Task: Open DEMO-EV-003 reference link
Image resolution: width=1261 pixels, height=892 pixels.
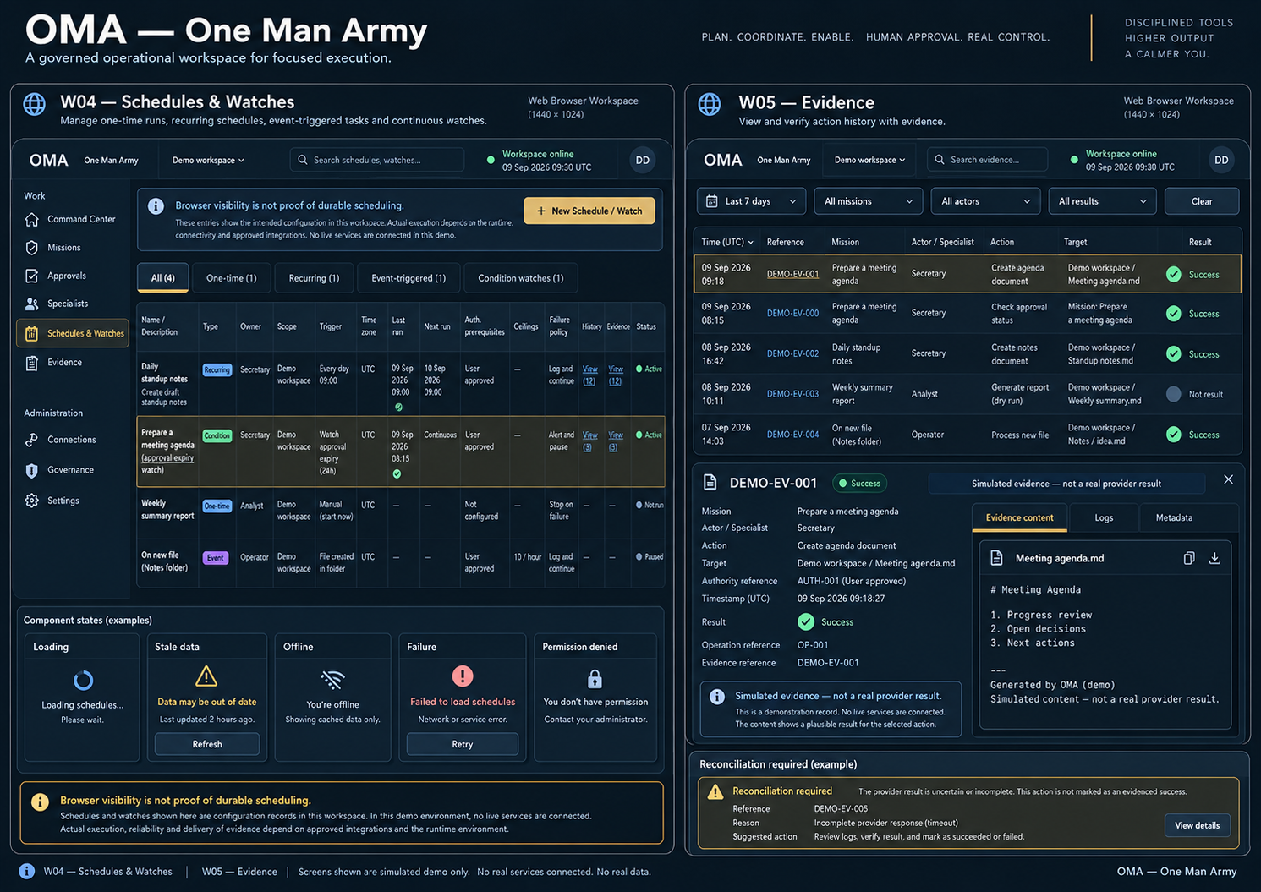Action: tap(792, 394)
